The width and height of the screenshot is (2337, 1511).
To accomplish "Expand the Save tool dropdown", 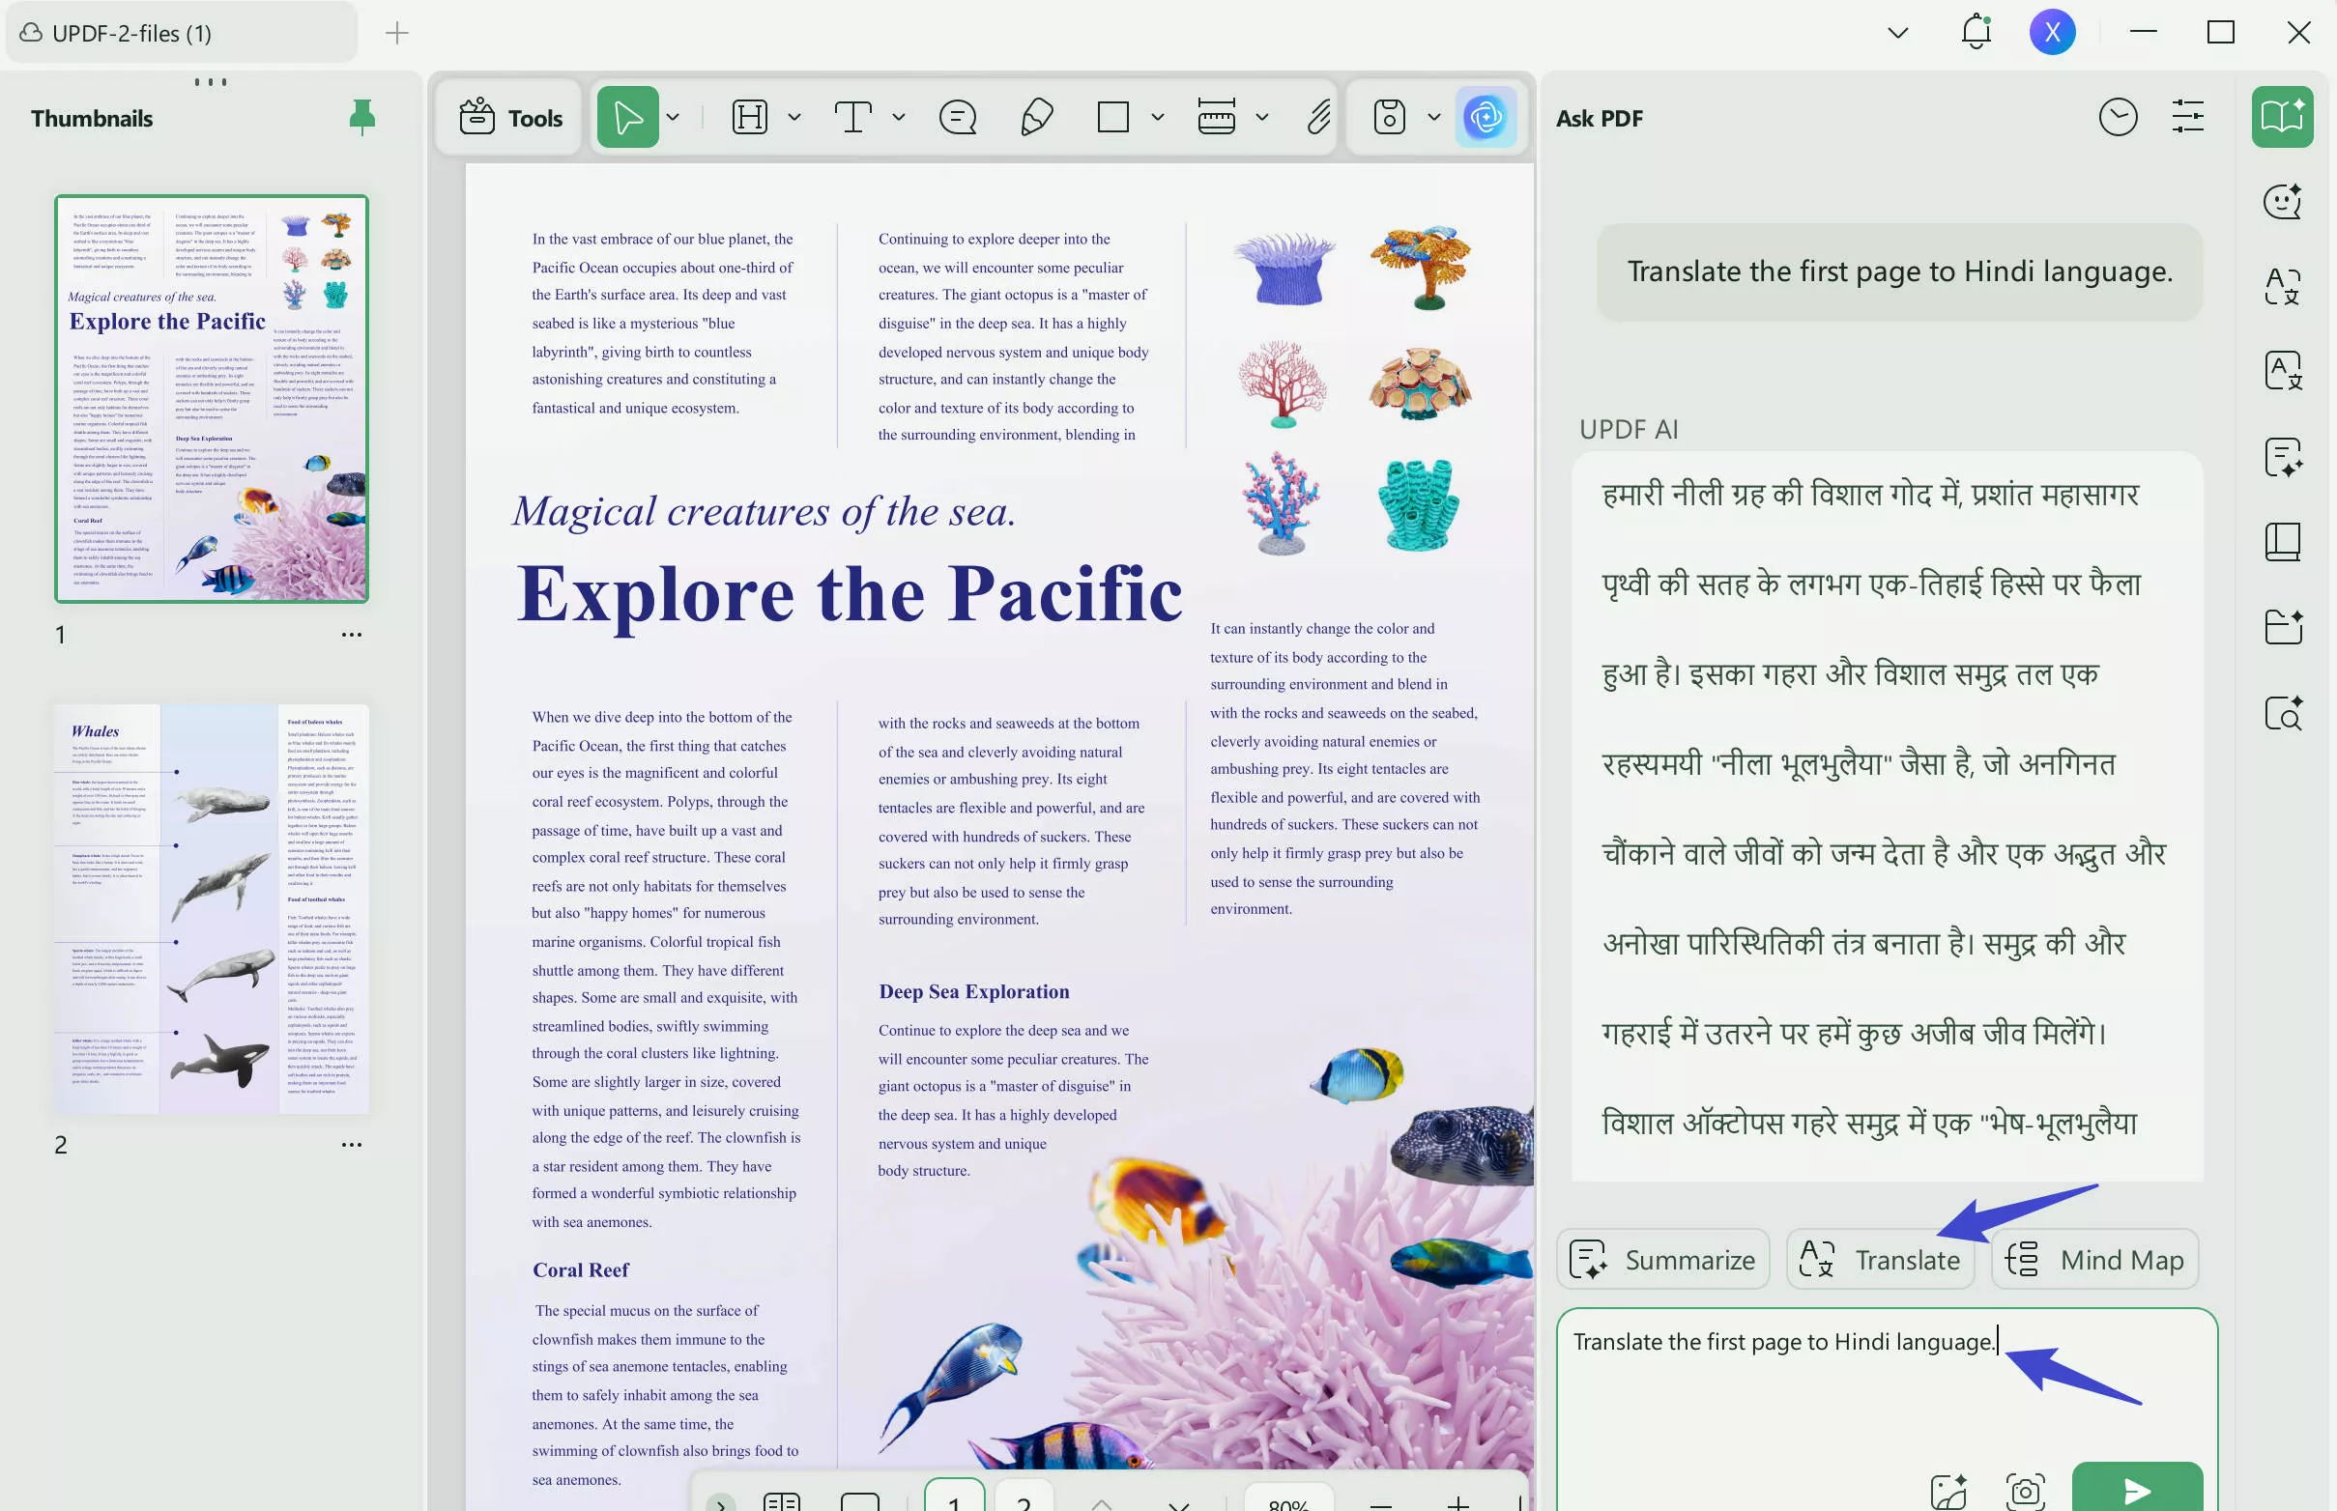I will 1432,117.
